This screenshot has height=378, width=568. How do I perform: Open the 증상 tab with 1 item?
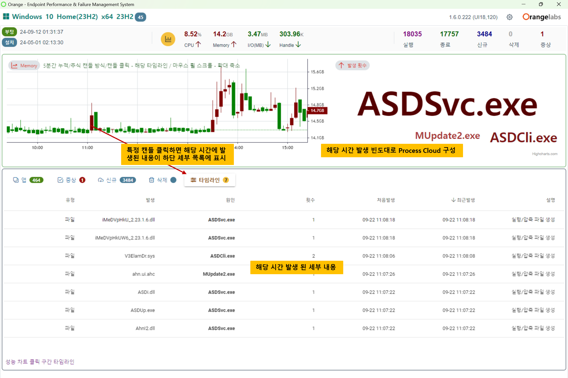pos(71,180)
